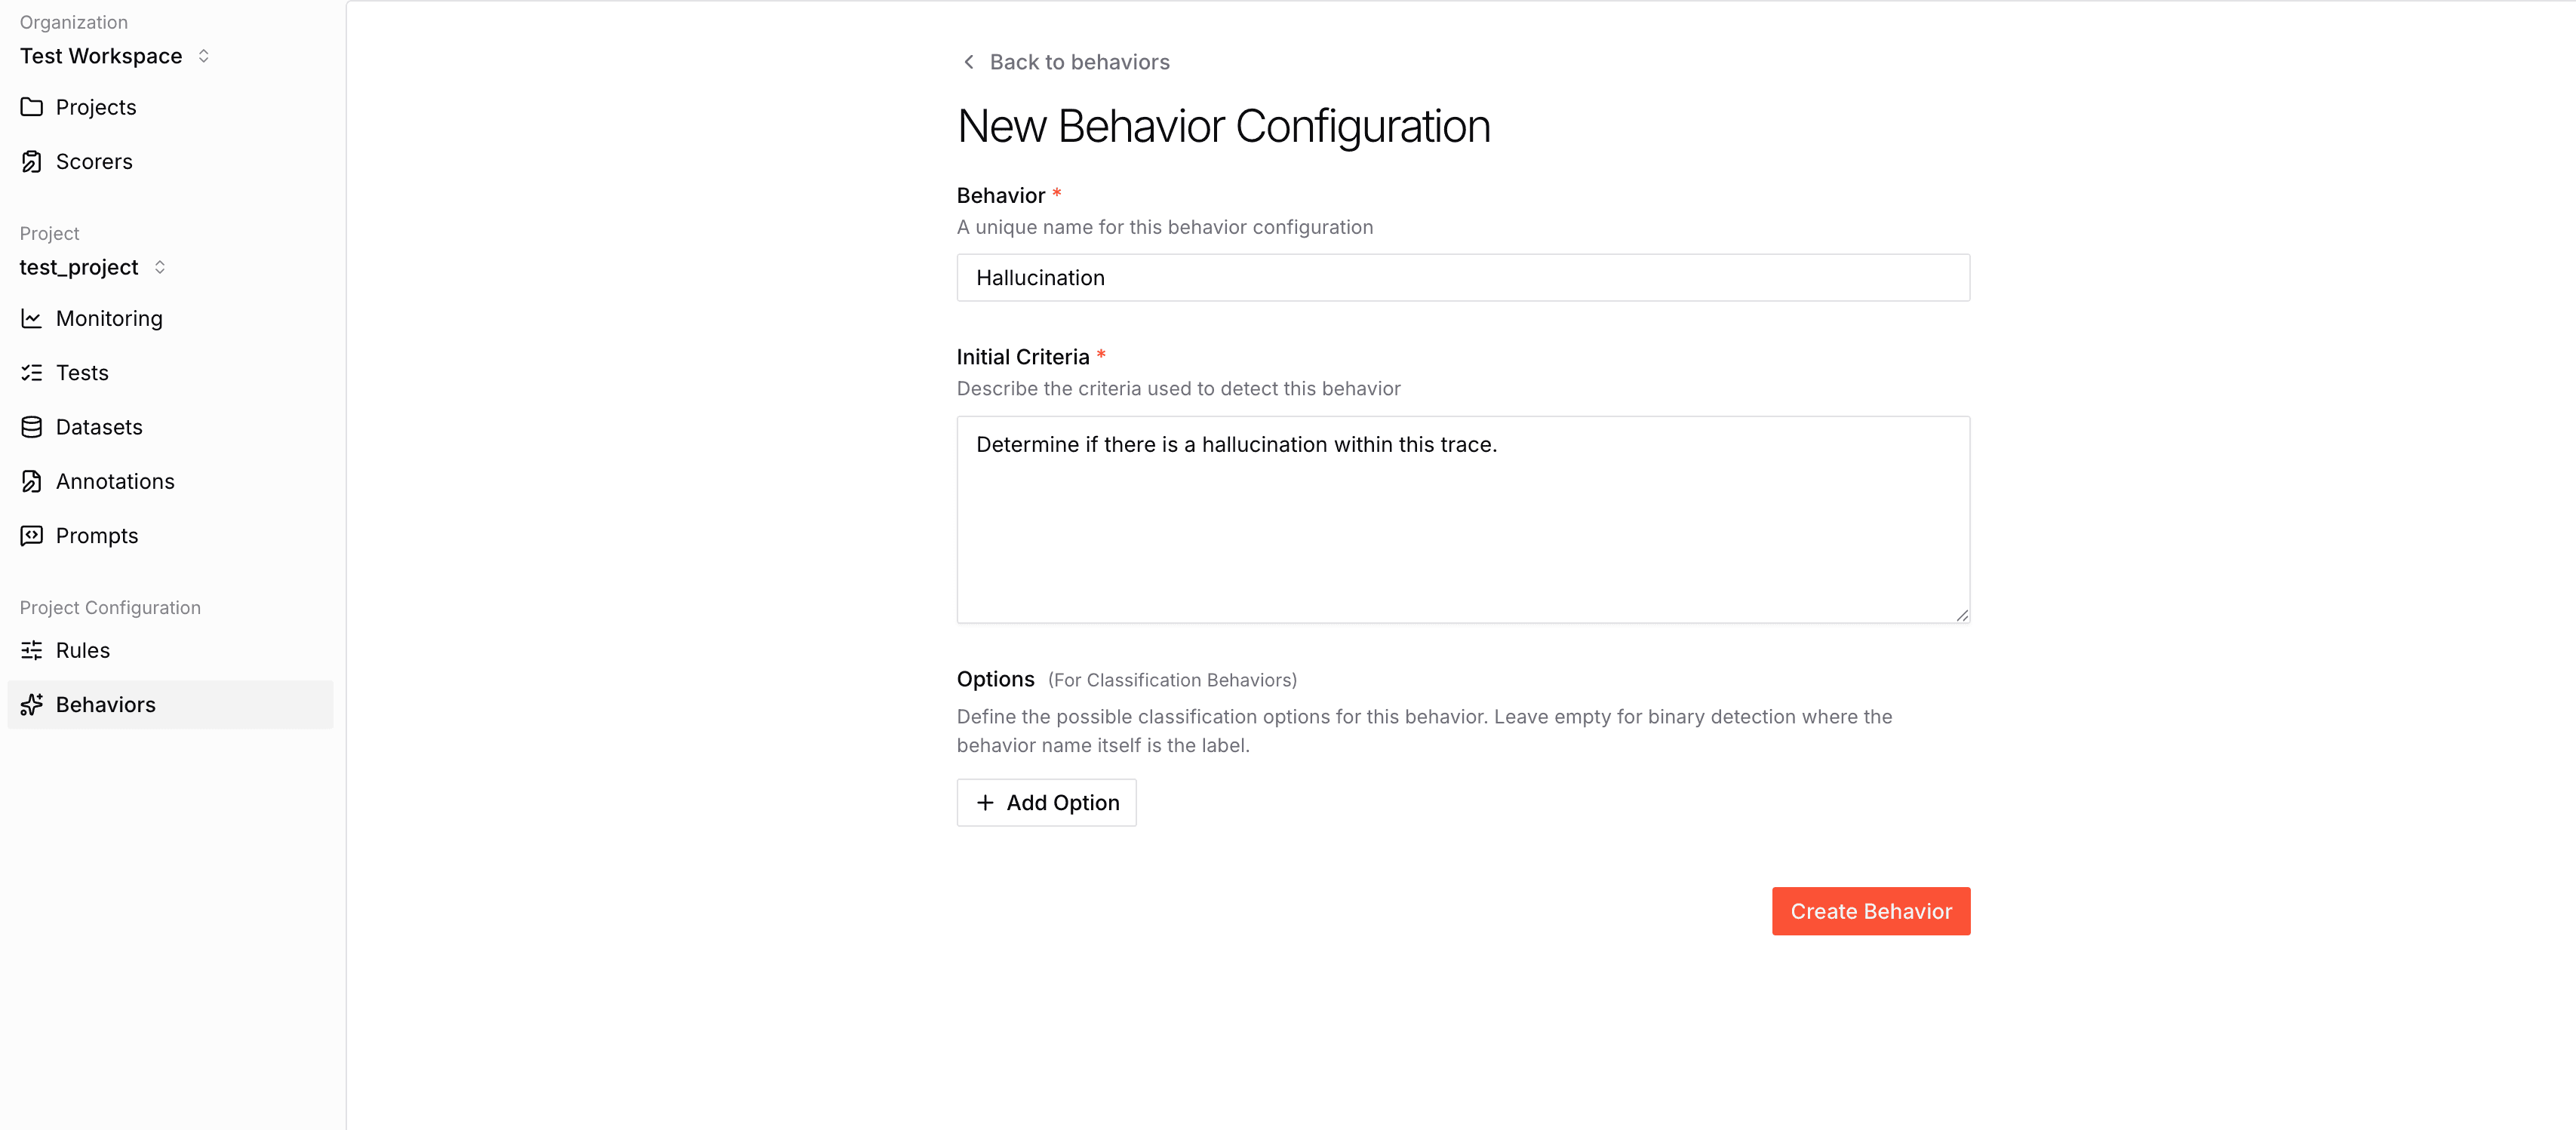2576x1130 pixels.
Task: Click the Behaviors sparkle icon
Action: [31, 704]
